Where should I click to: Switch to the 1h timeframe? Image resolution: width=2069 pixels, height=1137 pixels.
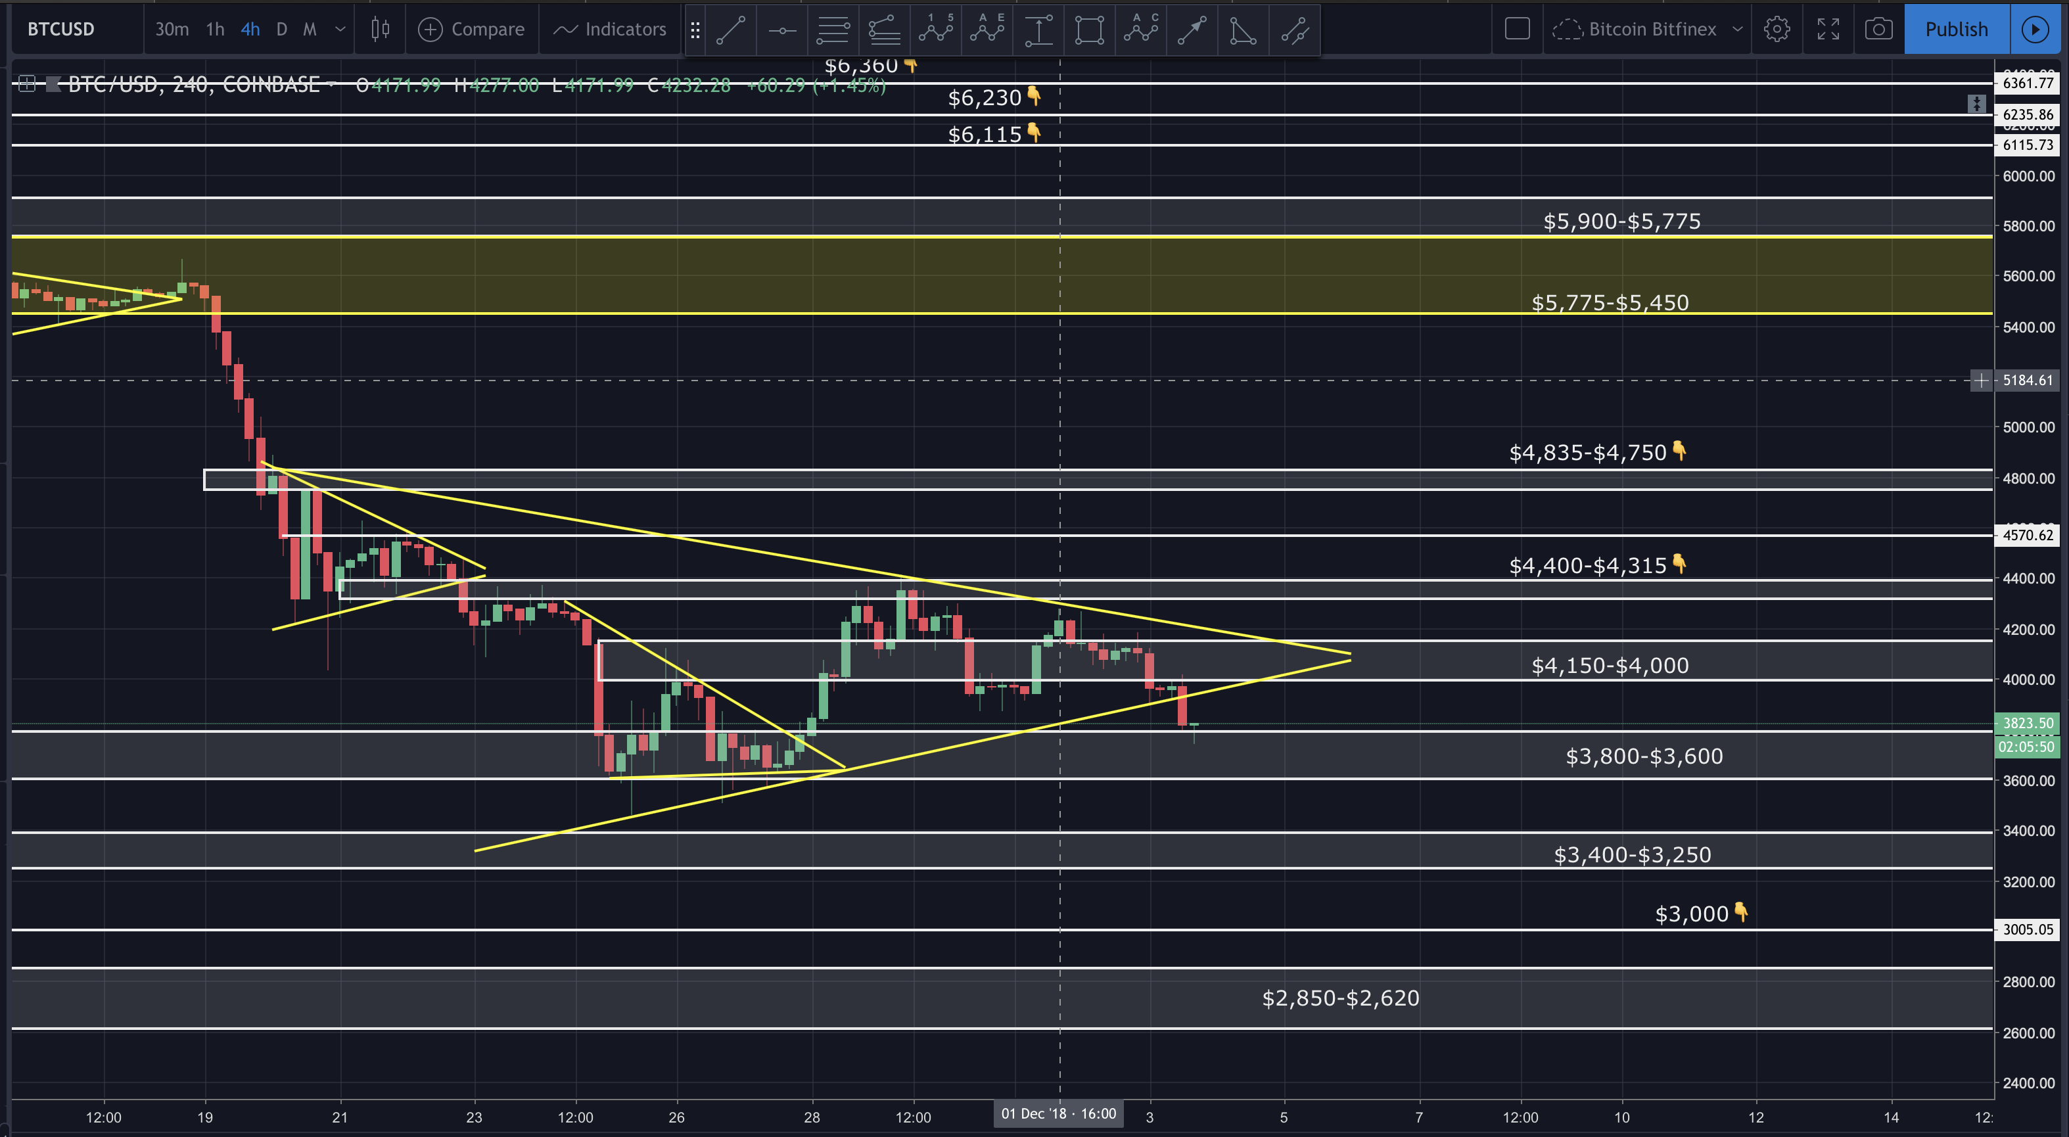click(x=214, y=30)
